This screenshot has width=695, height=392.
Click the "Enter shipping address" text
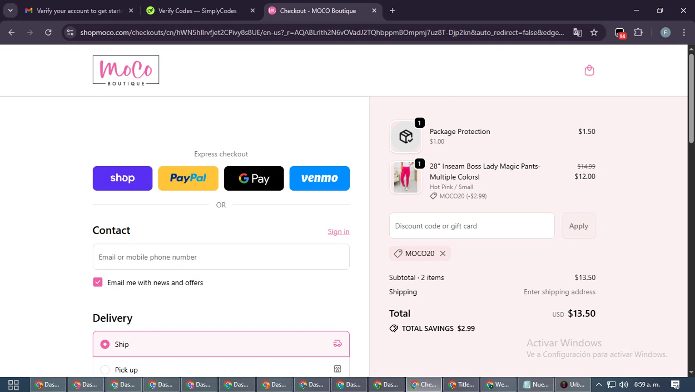(560, 292)
